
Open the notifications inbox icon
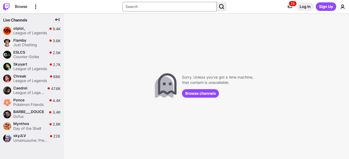click(290, 7)
